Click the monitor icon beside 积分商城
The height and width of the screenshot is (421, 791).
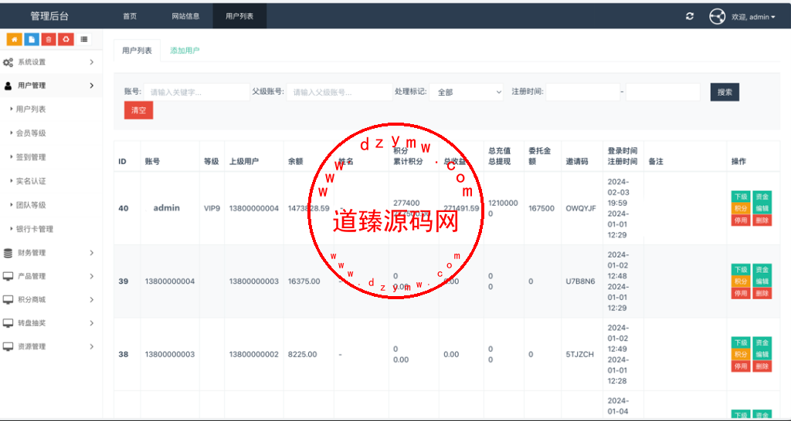[x=8, y=300]
